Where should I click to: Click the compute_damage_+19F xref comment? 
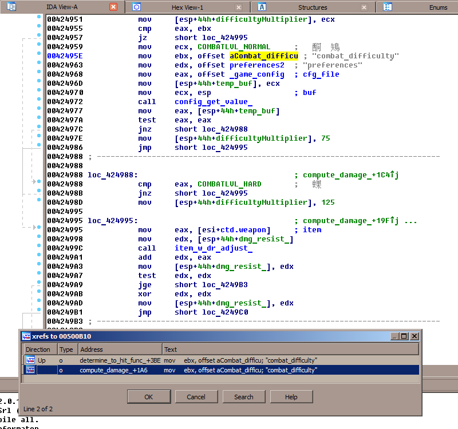[351, 221]
